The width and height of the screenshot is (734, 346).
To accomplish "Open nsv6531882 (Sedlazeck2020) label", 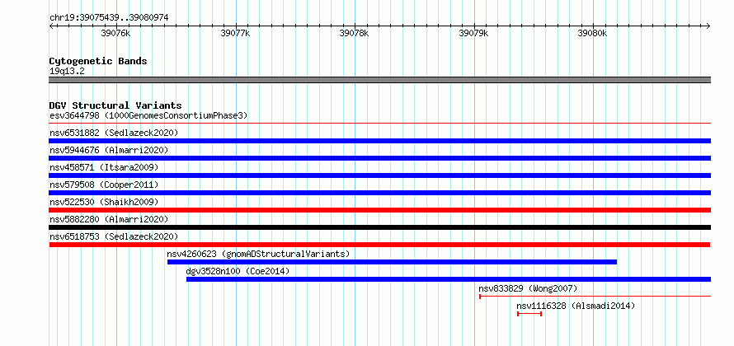I will [x=114, y=133].
